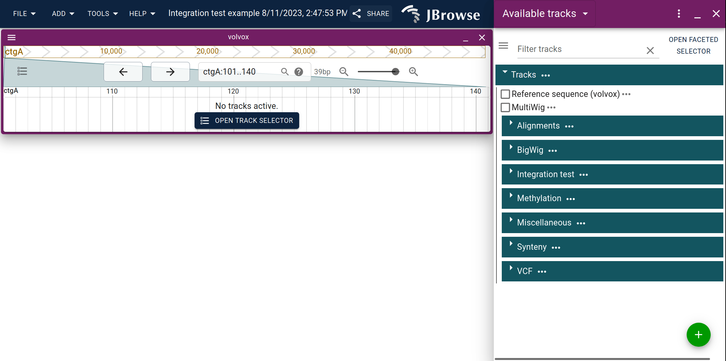Pan left with the back arrow button
The image size is (726, 361).
[123, 72]
